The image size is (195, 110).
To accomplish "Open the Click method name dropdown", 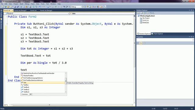I will pyautogui.click(x=134, y=13).
